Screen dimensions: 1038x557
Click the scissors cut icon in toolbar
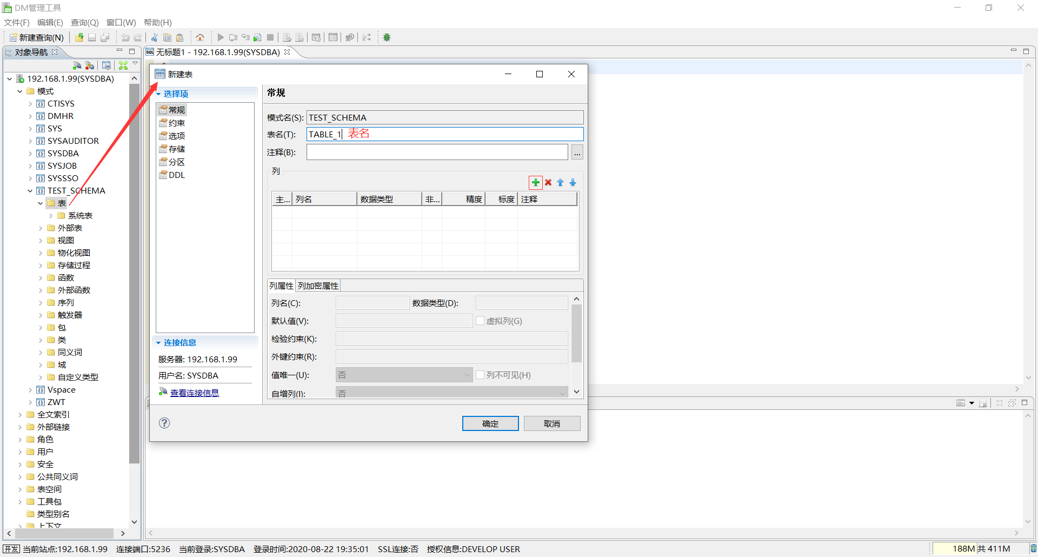pyautogui.click(x=155, y=37)
